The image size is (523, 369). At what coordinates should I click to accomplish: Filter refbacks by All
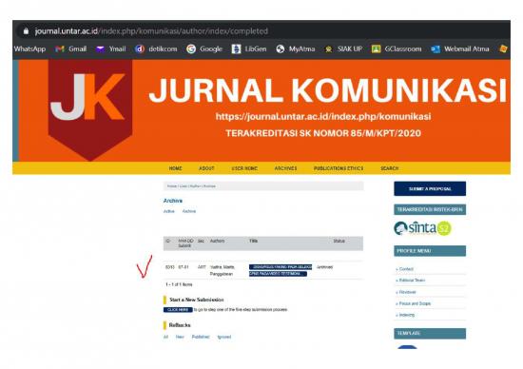point(165,337)
